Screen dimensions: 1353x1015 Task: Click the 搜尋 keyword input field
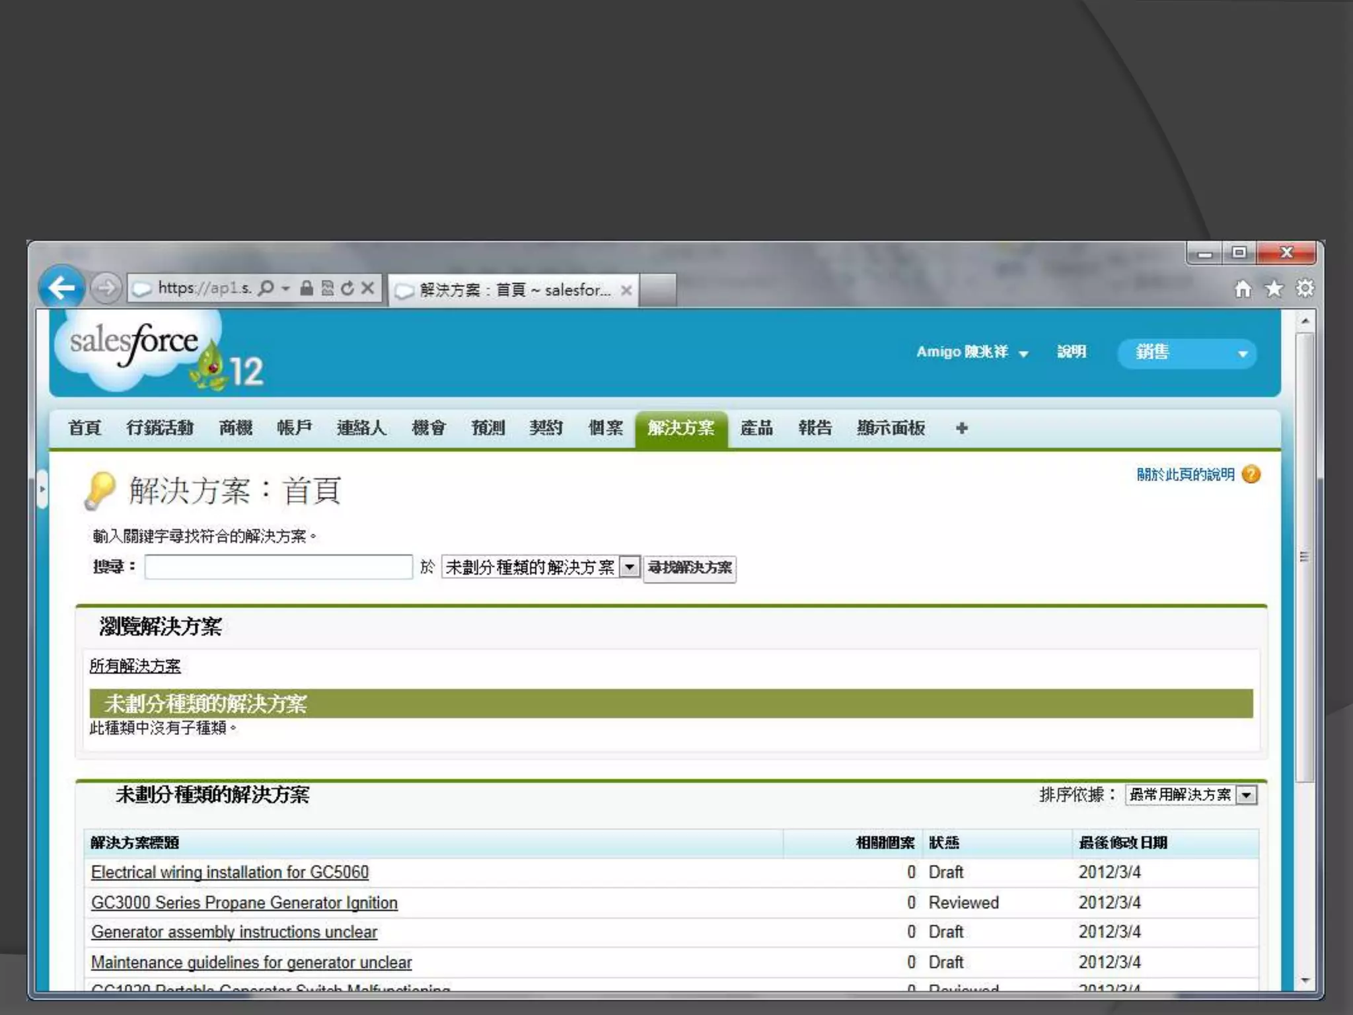tap(278, 567)
